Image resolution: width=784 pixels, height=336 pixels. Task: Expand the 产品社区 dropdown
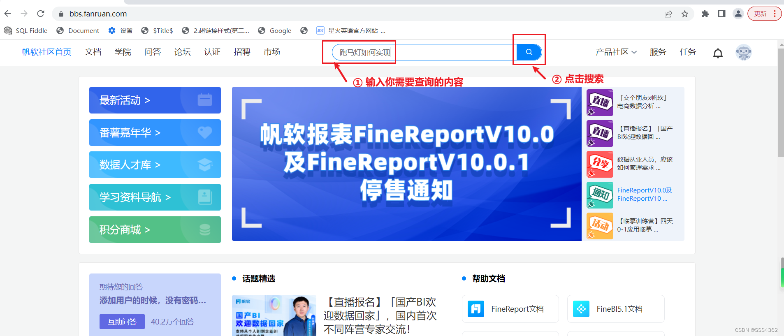click(x=616, y=52)
